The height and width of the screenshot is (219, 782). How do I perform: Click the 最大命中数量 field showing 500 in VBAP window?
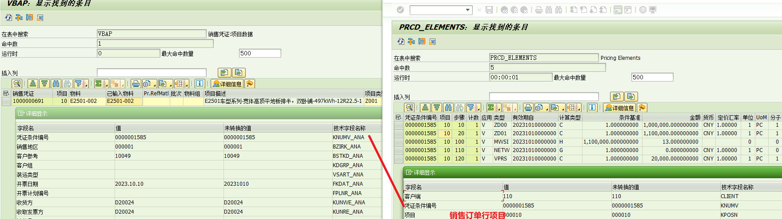coord(260,54)
